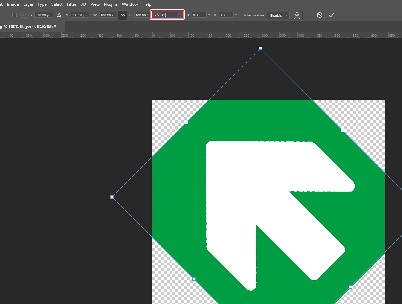The height and width of the screenshot is (304, 402).
Task: Click the Y position field
Action: pos(80,15)
